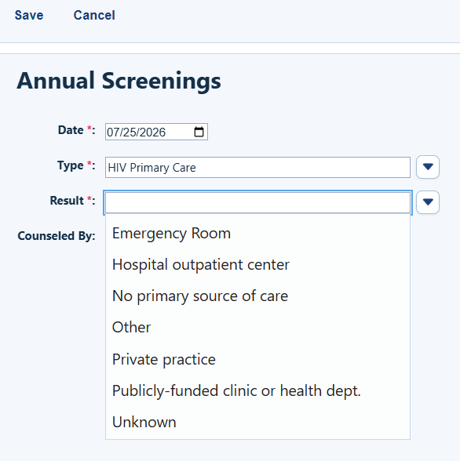Select the Other option

[x=257, y=327]
